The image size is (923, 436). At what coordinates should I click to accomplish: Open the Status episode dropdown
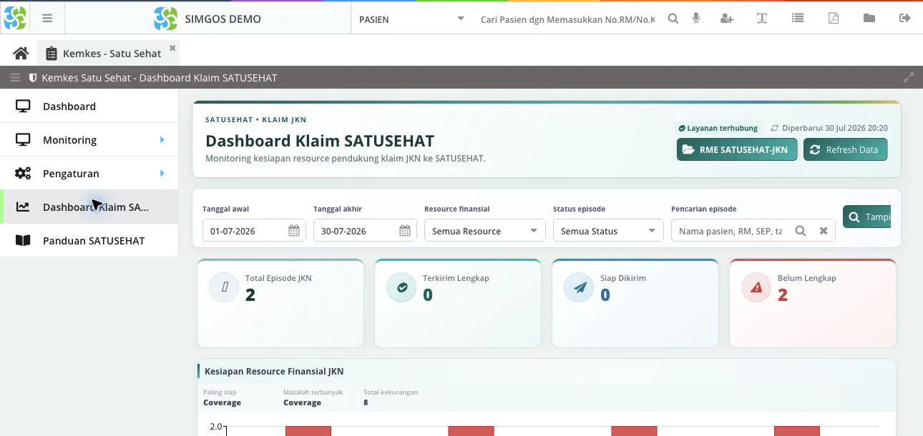point(608,231)
